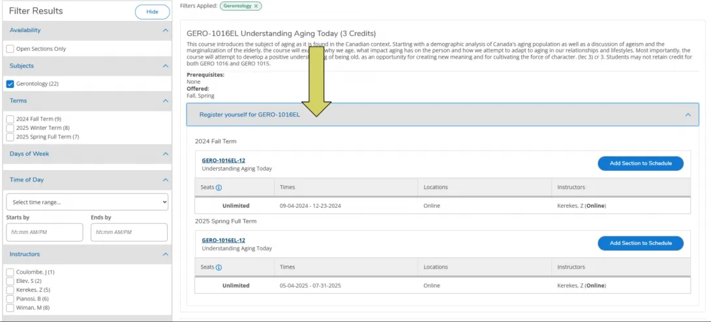The image size is (711, 322).
Task: Click the Hide filters button
Action: (x=151, y=12)
